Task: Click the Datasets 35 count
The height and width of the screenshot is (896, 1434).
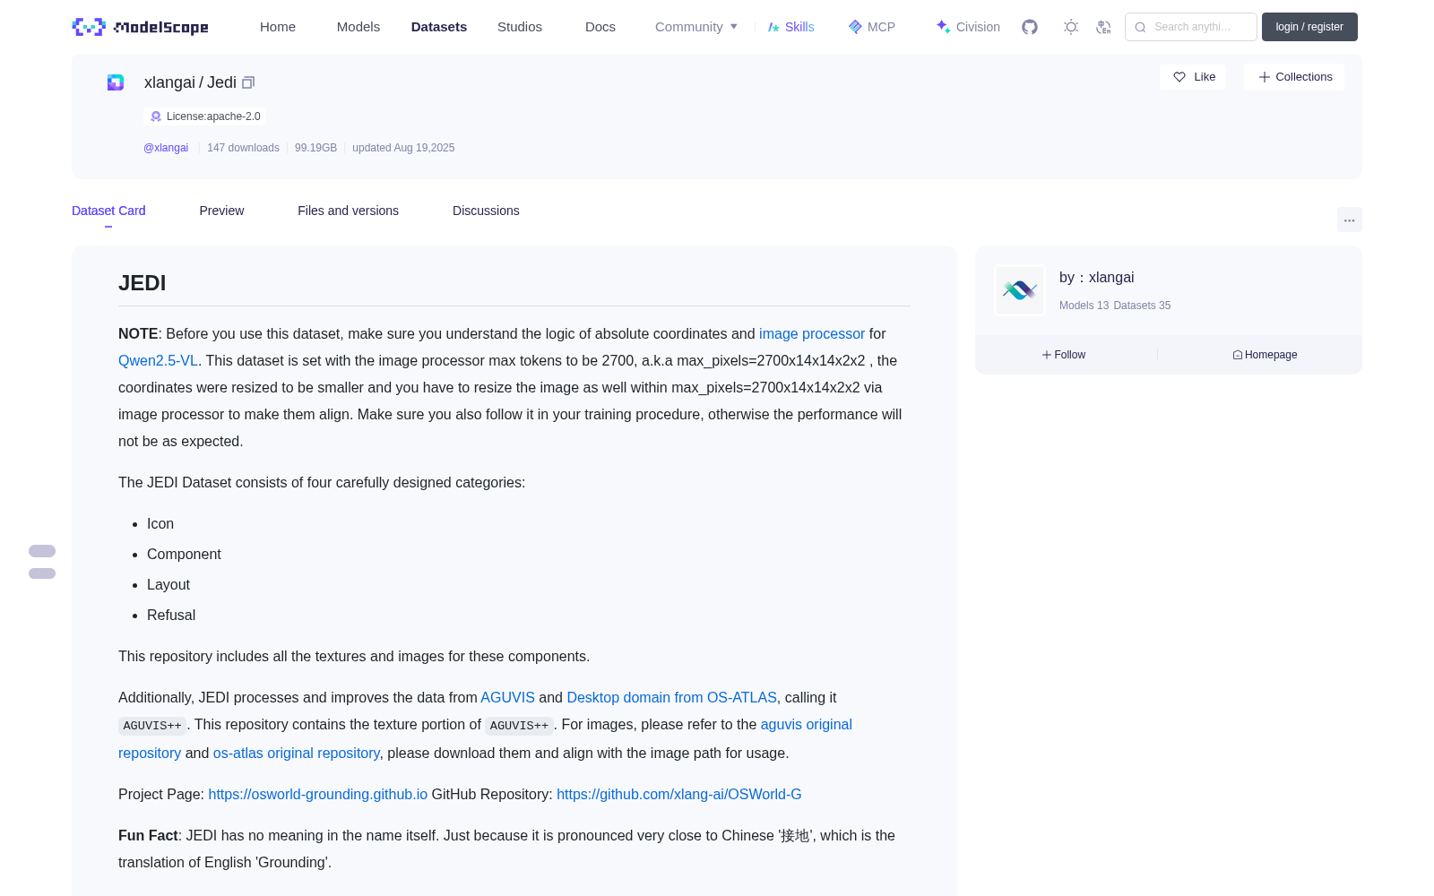Action: point(1142,306)
